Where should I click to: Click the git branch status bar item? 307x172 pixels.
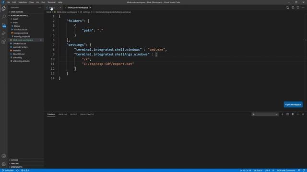(x=8, y=171)
